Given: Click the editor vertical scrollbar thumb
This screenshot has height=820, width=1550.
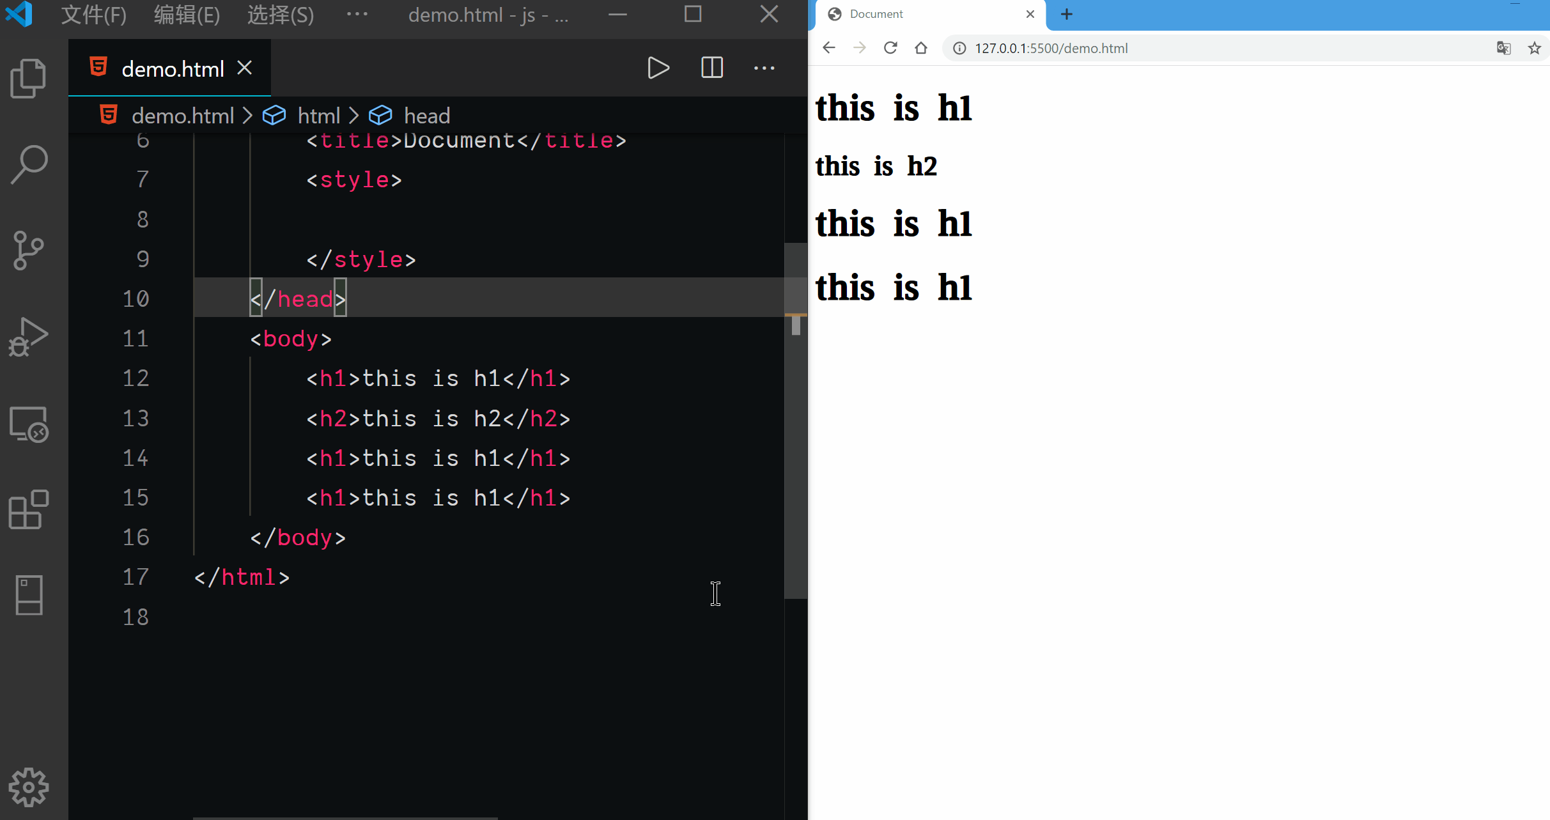Looking at the screenshot, I should coord(795,422).
